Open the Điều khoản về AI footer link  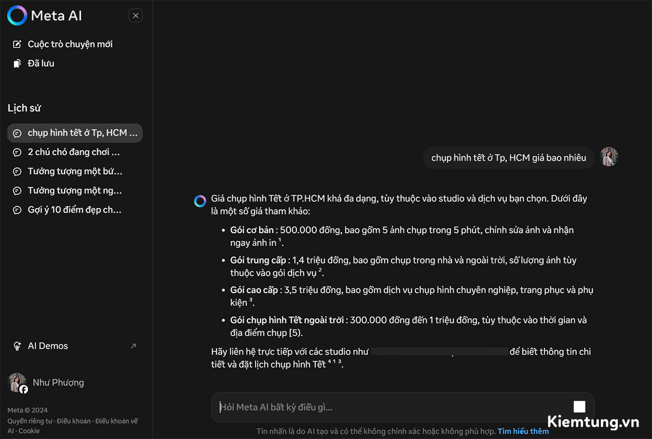[x=117, y=421]
